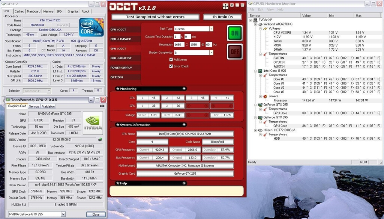Open the Shader Complexity dropdown
This screenshot has height=219, width=384.
[x=211, y=53]
